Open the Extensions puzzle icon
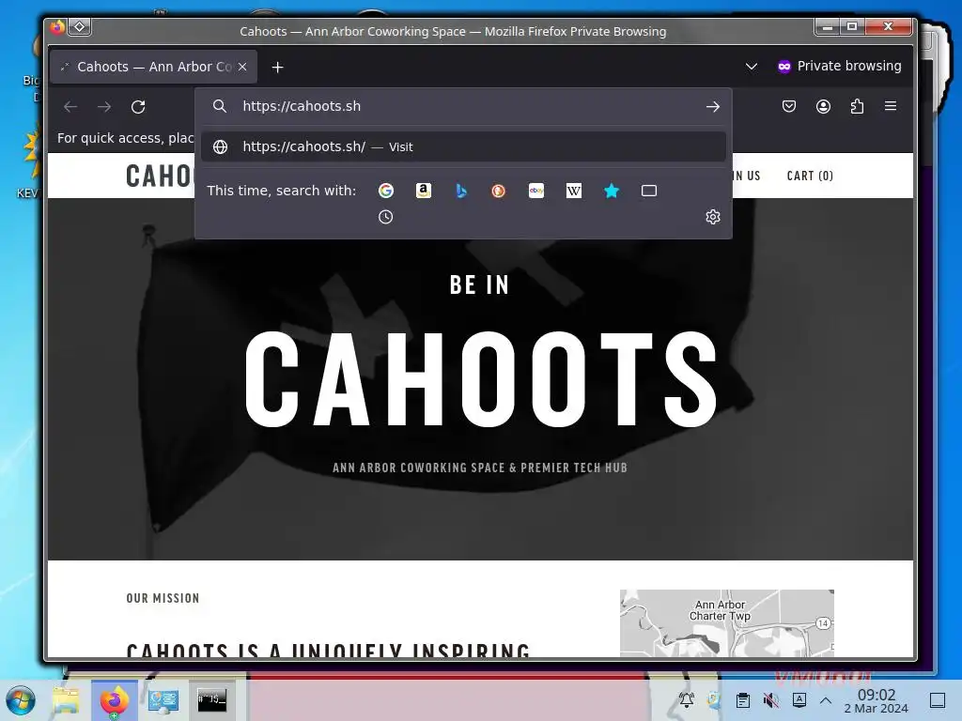The height and width of the screenshot is (721, 962). [857, 107]
